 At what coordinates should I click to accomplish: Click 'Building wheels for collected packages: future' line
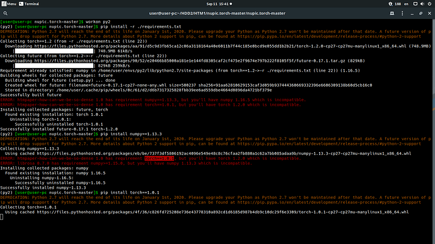(57, 75)
